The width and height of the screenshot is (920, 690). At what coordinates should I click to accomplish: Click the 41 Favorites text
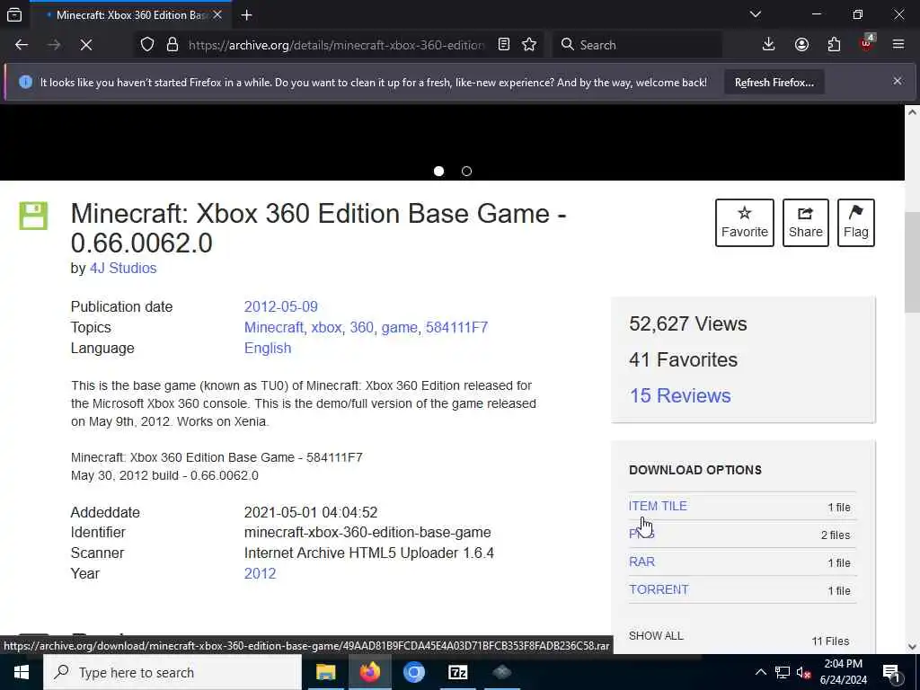click(x=683, y=359)
